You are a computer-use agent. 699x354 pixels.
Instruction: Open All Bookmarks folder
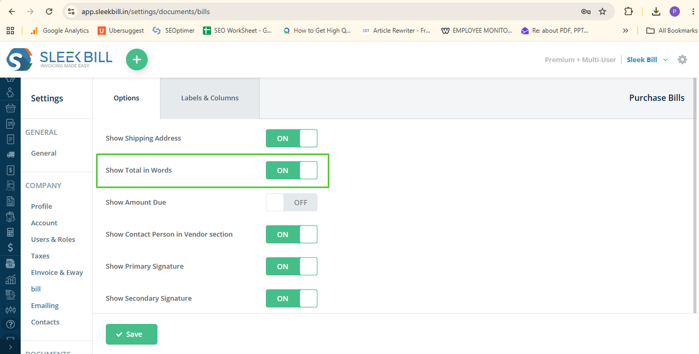click(x=672, y=31)
